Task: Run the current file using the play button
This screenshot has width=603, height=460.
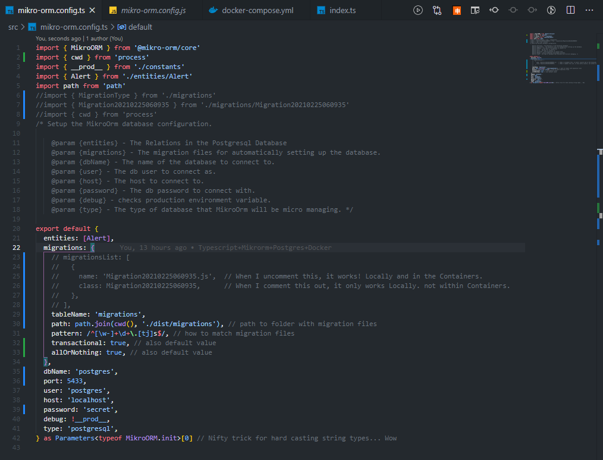Action: point(418,10)
